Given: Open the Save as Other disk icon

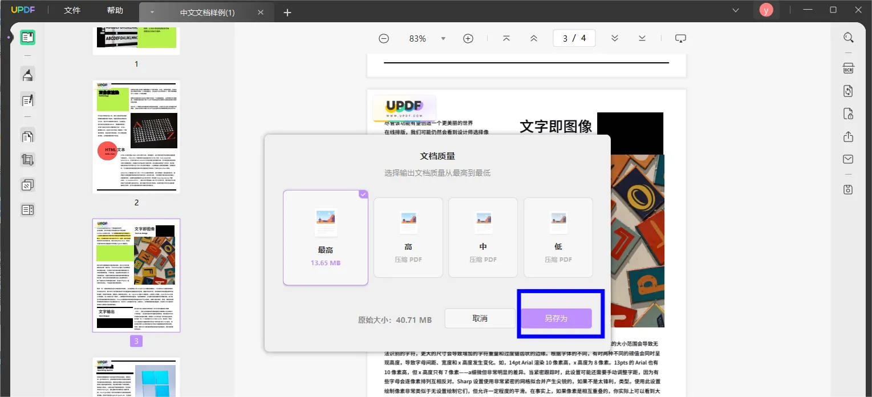Looking at the screenshot, I should pos(849,189).
